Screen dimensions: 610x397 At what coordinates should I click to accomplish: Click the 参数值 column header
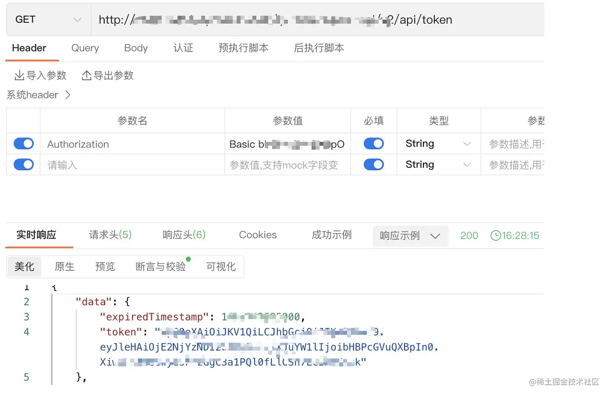coord(287,121)
